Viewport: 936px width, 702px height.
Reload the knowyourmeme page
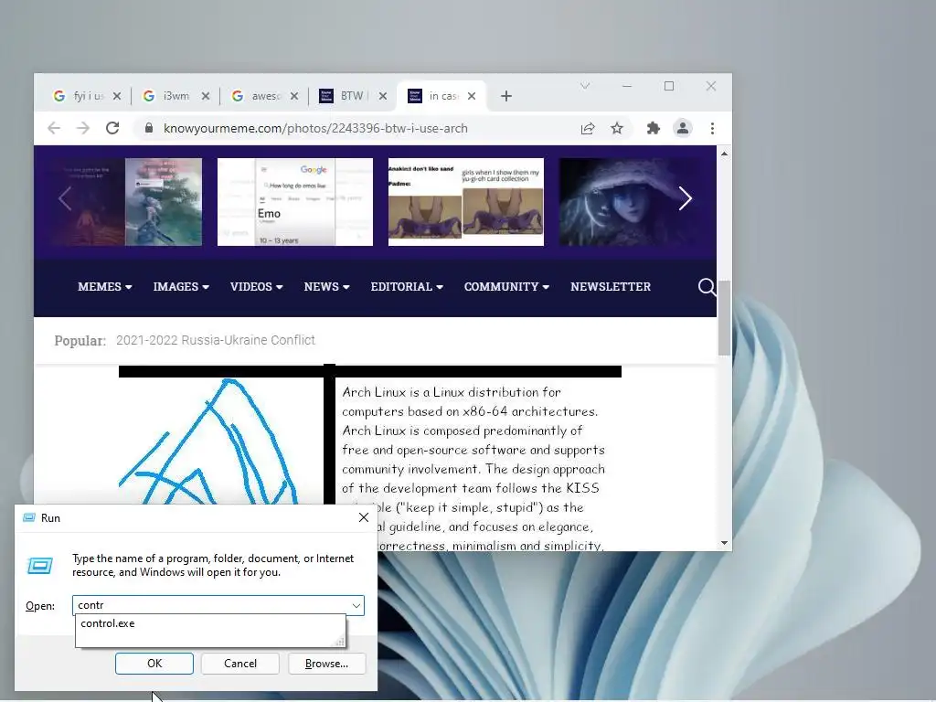click(x=112, y=128)
